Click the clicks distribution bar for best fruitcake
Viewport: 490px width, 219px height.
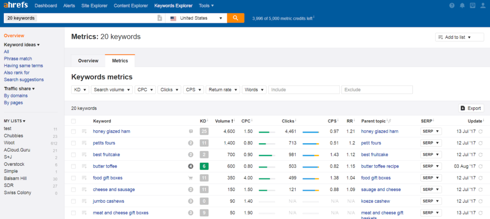point(311,155)
